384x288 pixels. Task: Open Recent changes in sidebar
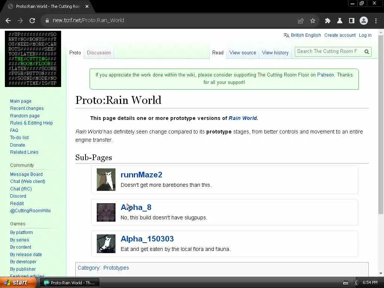pyautogui.click(x=27, y=108)
